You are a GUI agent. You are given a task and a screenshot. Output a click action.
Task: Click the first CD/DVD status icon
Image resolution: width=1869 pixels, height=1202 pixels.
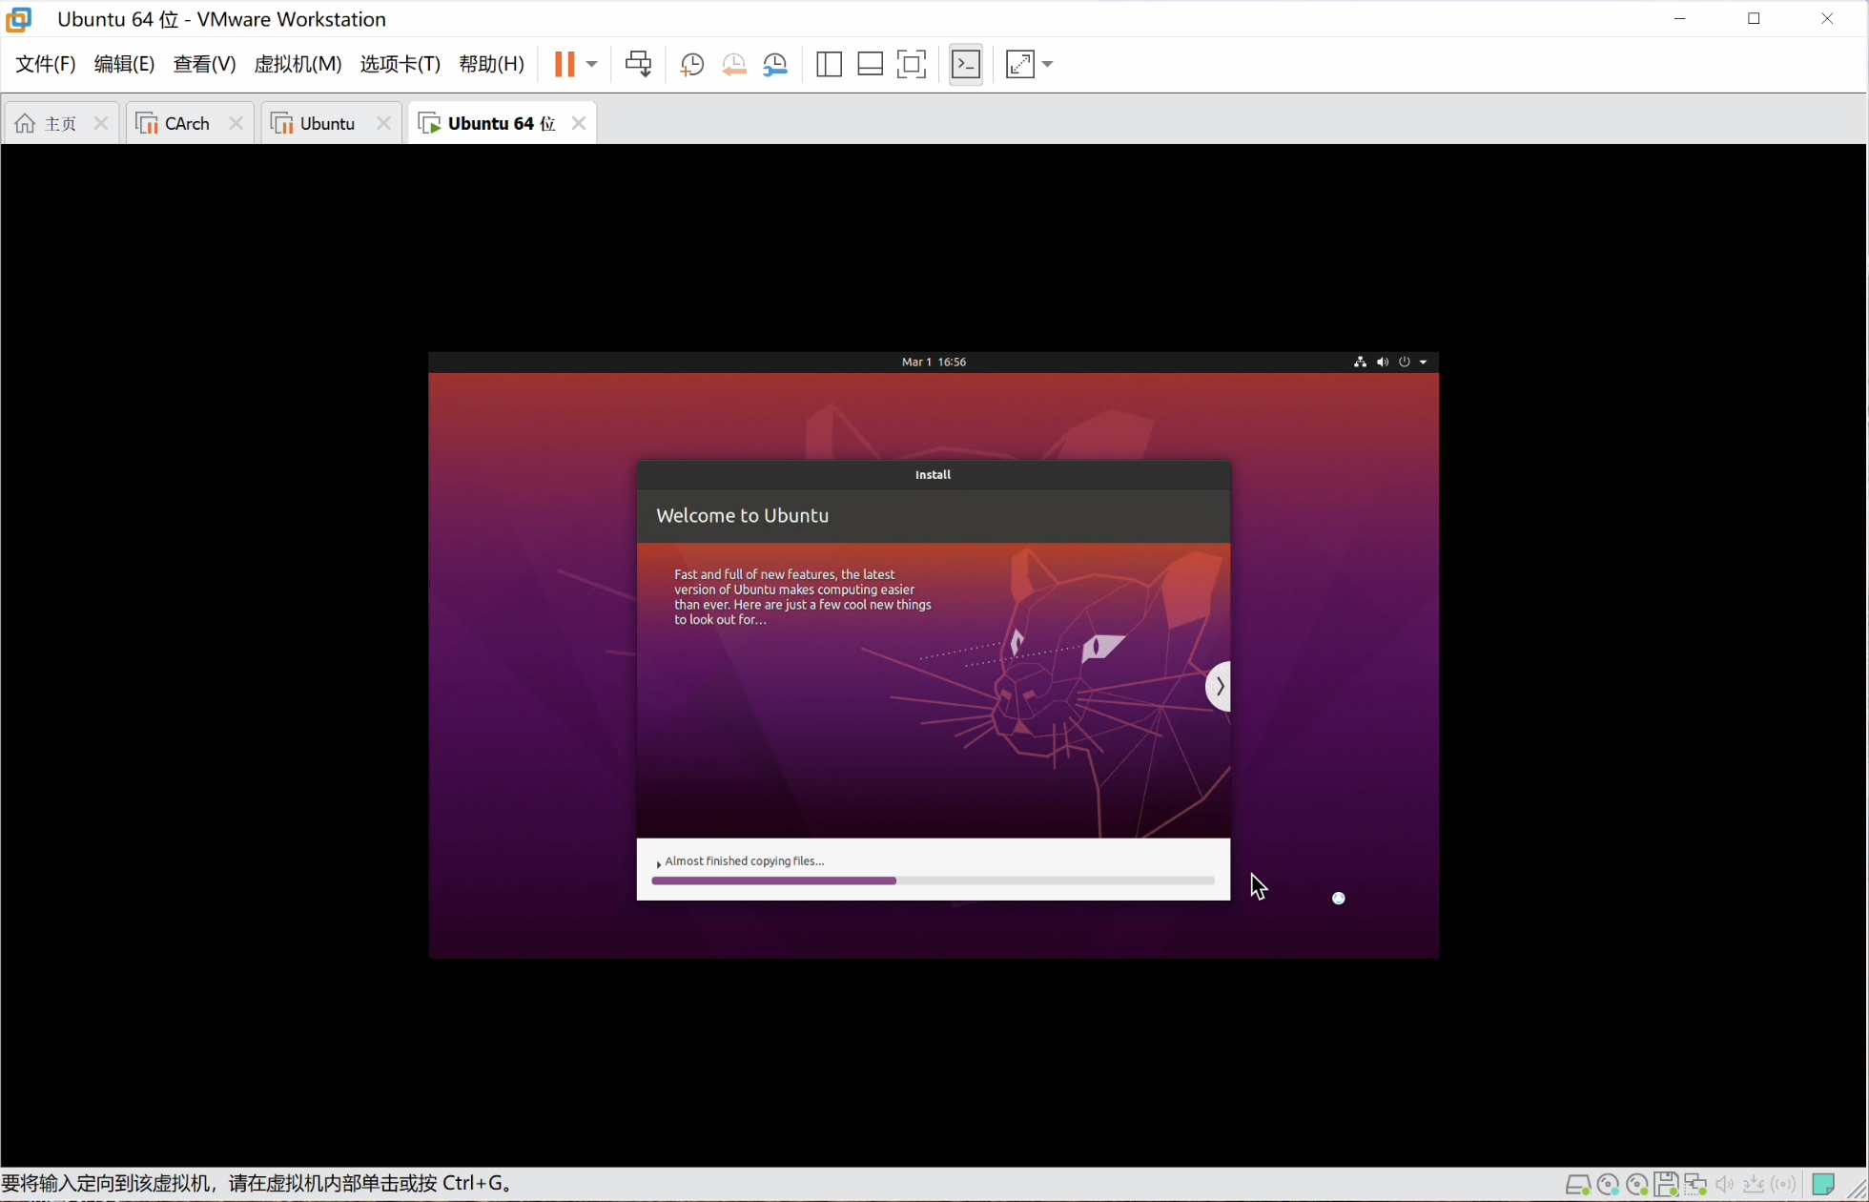pyautogui.click(x=1608, y=1185)
